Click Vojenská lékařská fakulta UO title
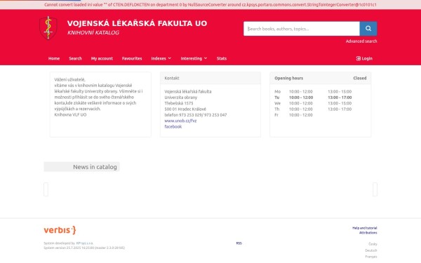 pos(137,23)
